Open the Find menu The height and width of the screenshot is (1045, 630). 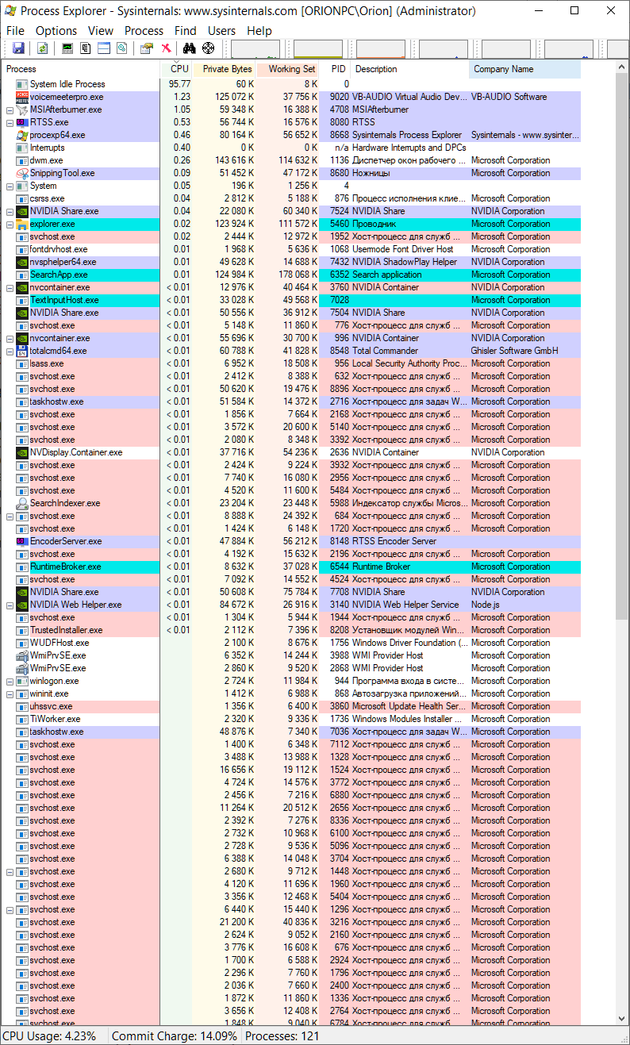click(x=186, y=30)
